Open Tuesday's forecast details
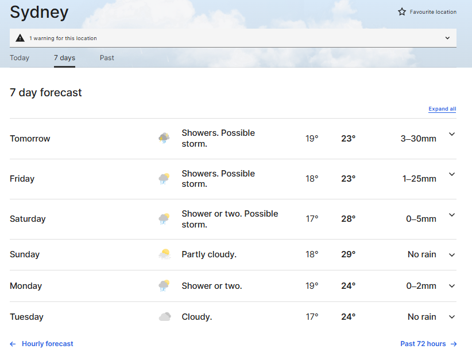This screenshot has height=353, width=472. (x=452, y=317)
